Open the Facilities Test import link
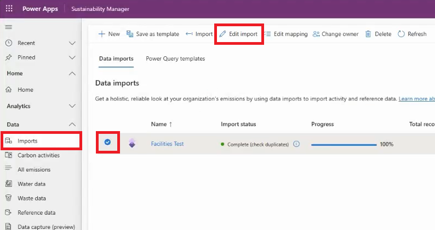This screenshot has width=435, height=230. coord(167,144)
